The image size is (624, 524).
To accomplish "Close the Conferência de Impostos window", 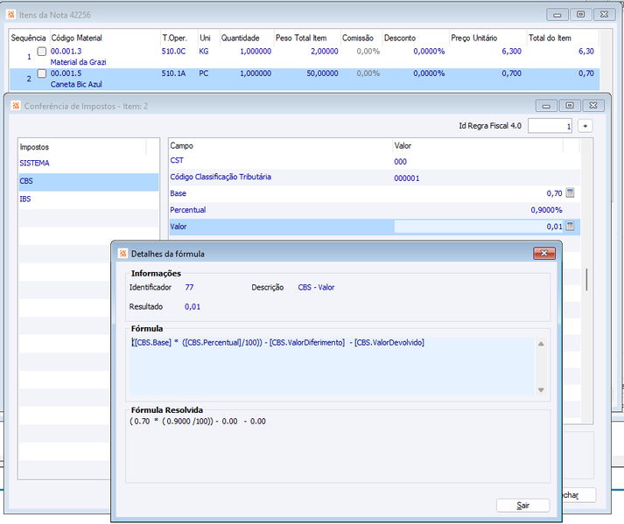I will 593,106.
